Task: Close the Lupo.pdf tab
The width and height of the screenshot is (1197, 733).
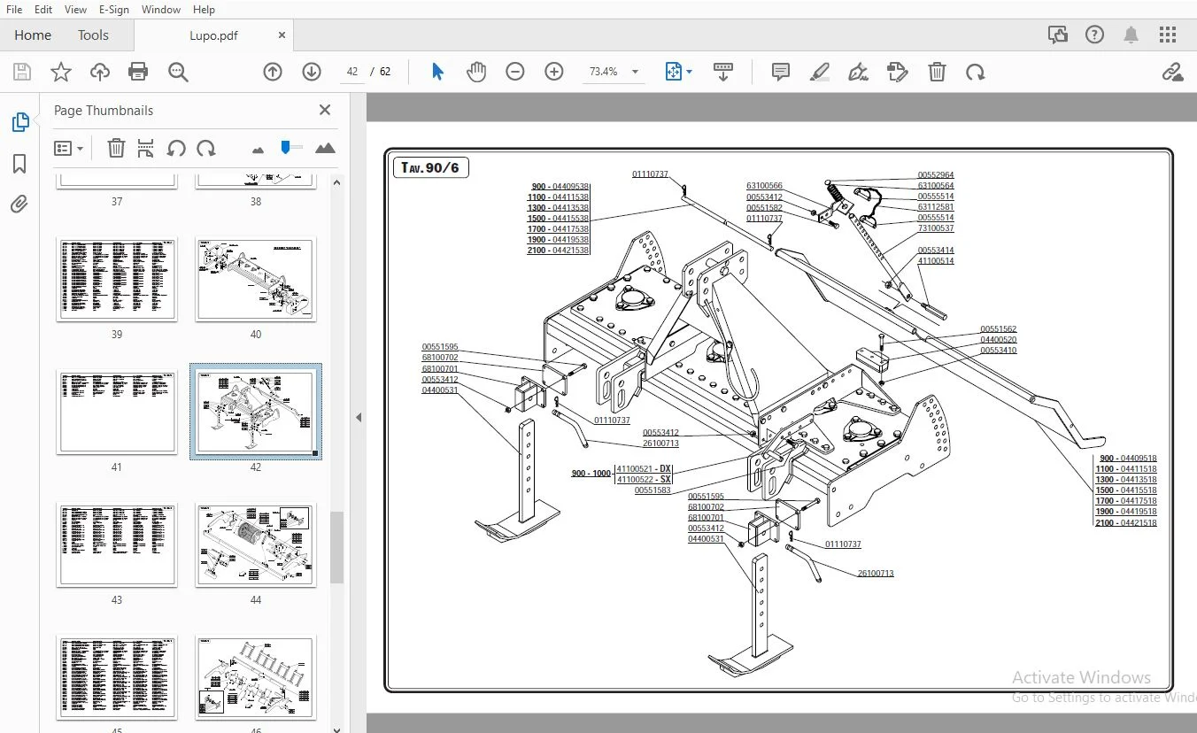Action: [x=282, y=35]
